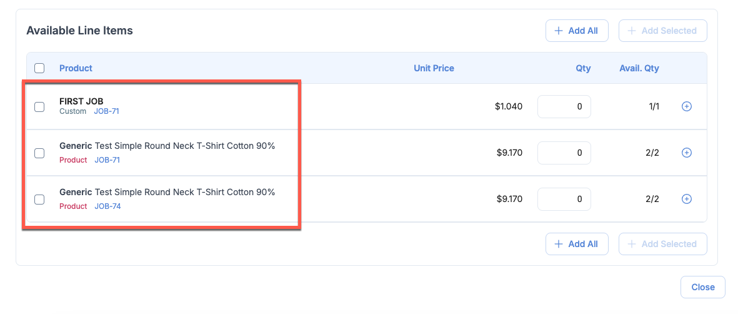Click plus icon for FIRST JOB row
Screen dimensions: 738x314
coord(686,107)
